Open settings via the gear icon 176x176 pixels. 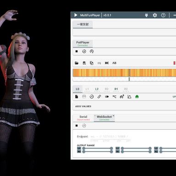pyautogui.click(x=155, y=15)
